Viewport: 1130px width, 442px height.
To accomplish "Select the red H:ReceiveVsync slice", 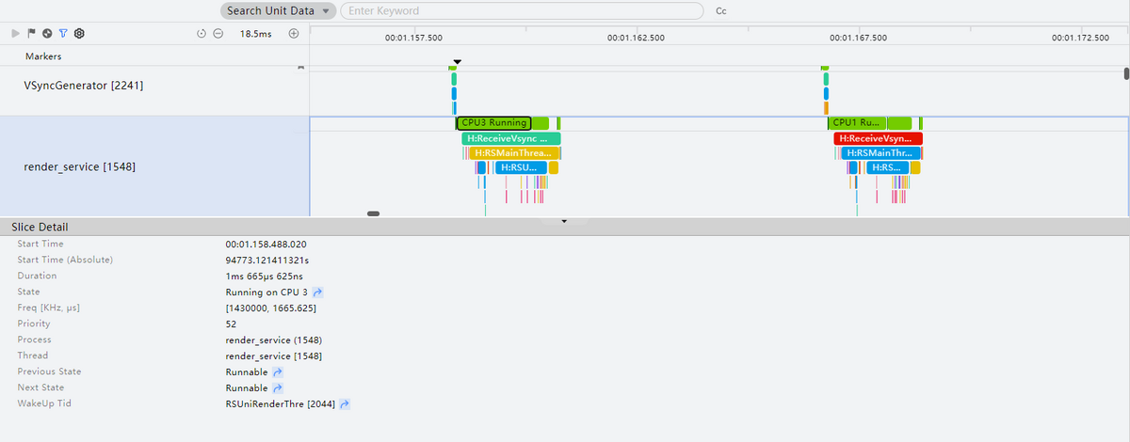I will (x=878, y=138).
